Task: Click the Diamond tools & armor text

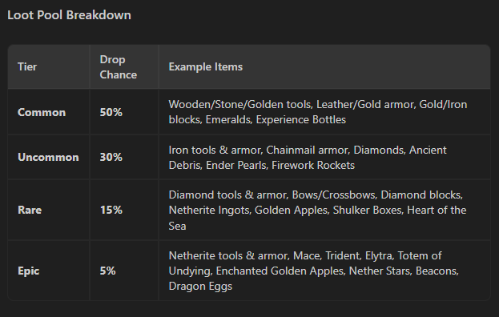Action: pos(227,195)
